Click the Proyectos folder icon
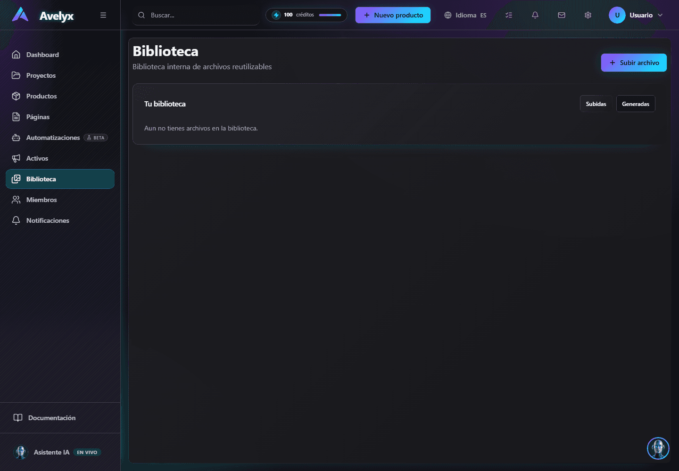 (16, 75)
